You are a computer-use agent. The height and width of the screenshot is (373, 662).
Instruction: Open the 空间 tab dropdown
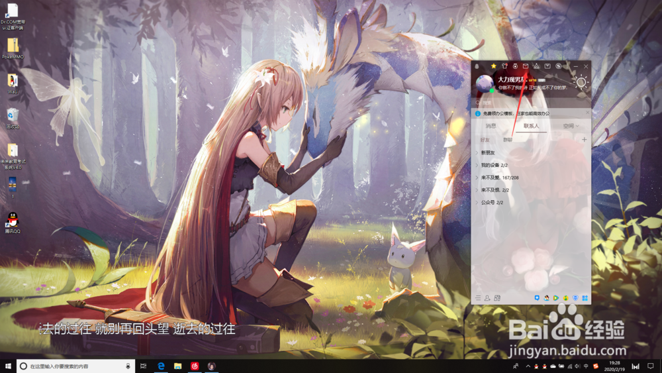(x=571, y=126)
